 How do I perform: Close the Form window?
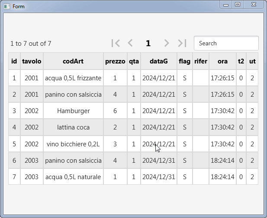tap(254, 5)
